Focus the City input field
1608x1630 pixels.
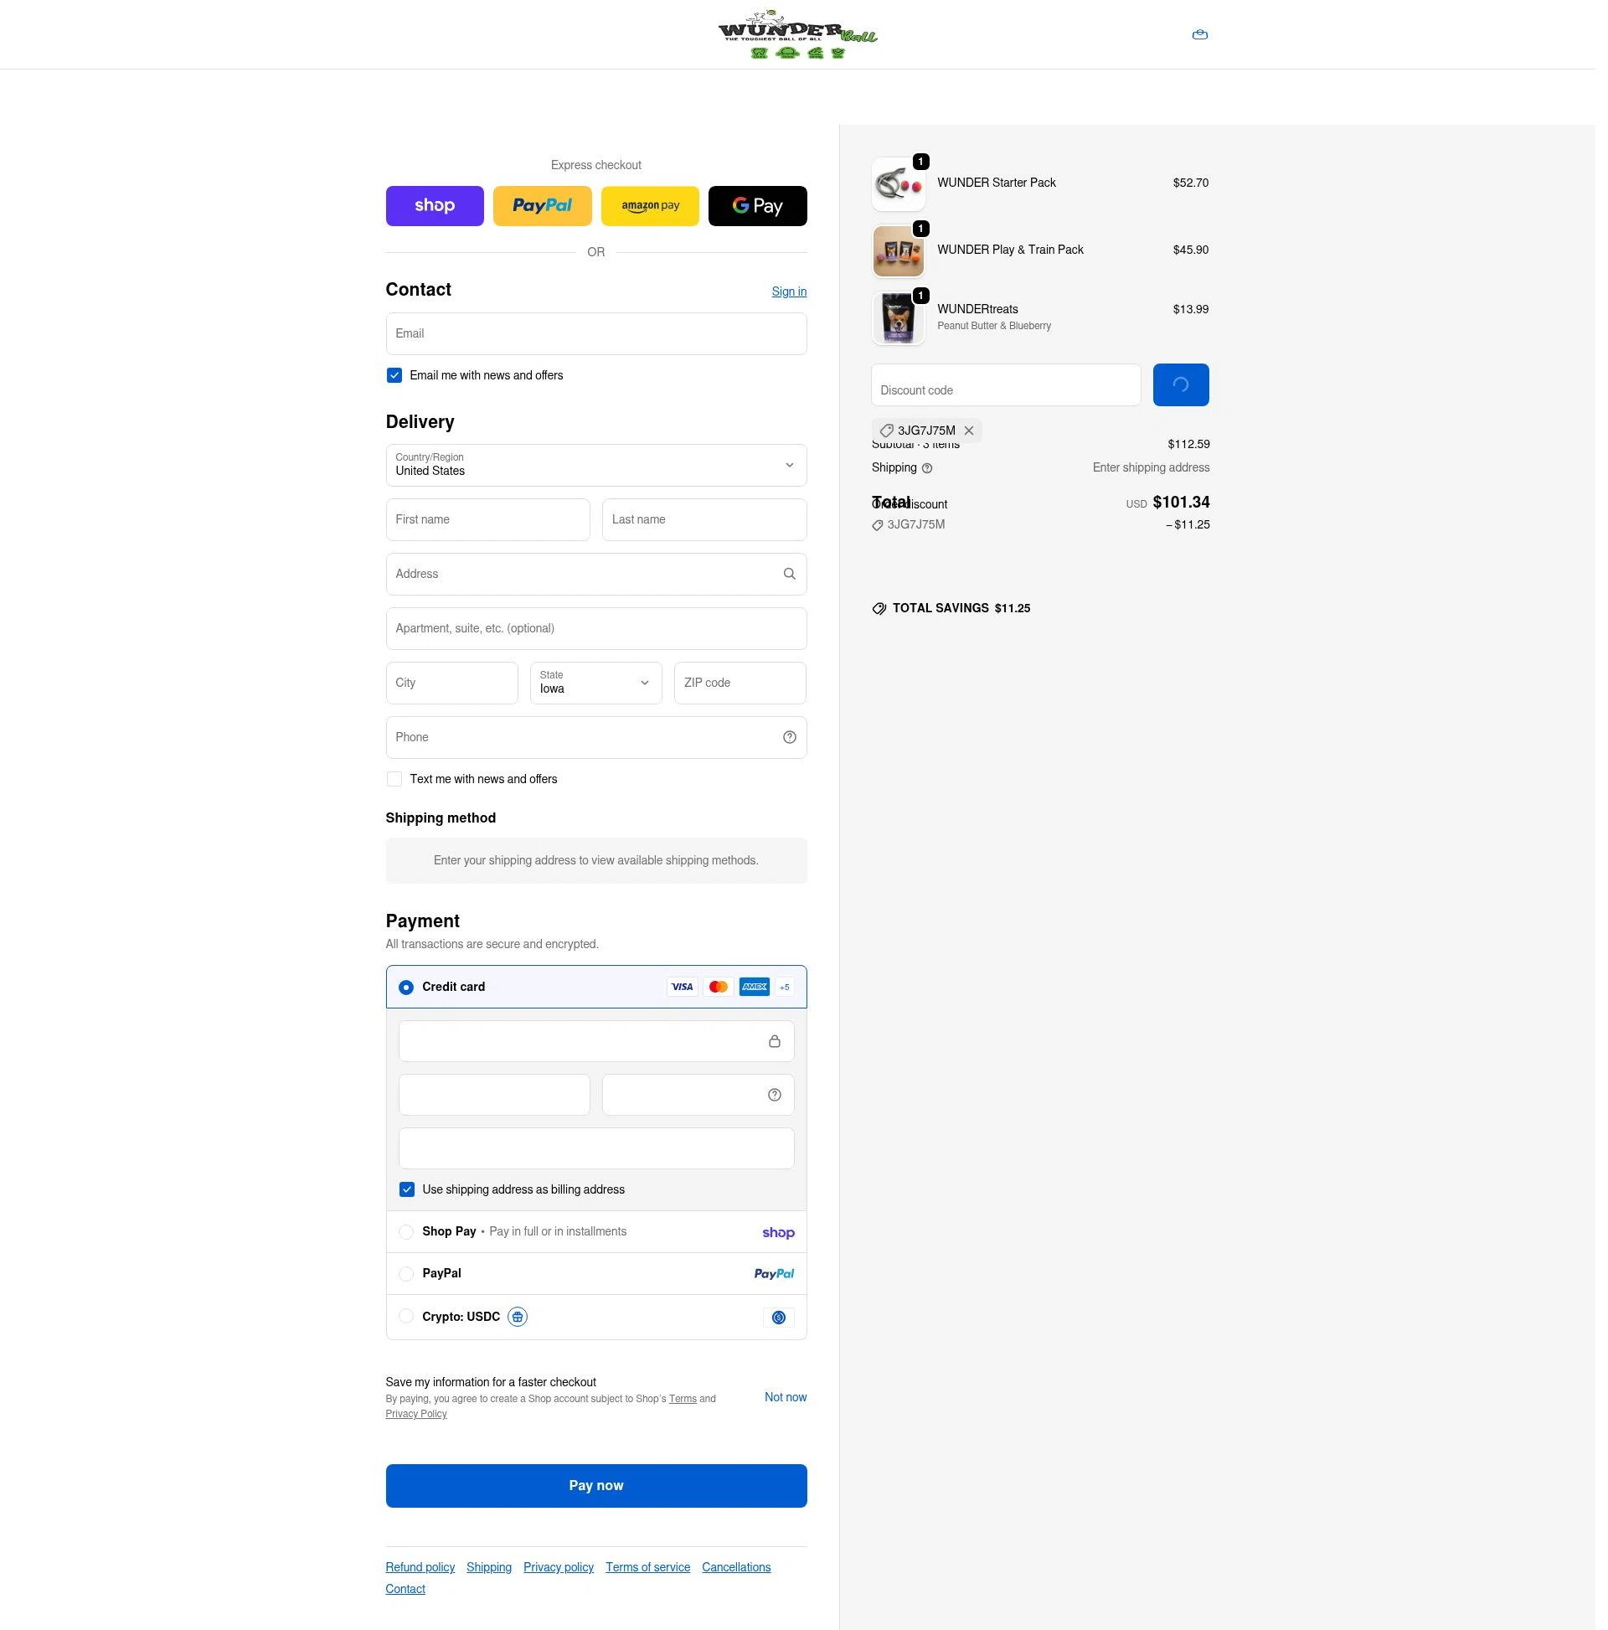coord(452,683)
